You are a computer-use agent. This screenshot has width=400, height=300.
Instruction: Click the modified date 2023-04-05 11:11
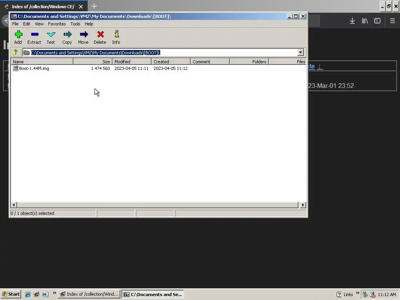pyautogui.click(x=131, y=68)
